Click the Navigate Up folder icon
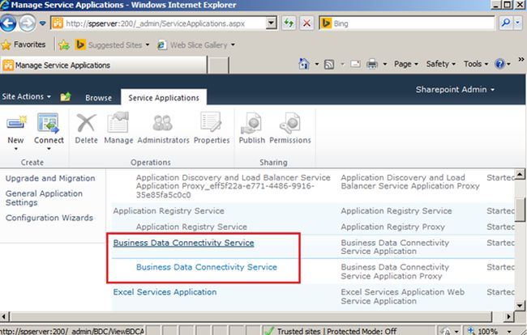 (66, 97)
